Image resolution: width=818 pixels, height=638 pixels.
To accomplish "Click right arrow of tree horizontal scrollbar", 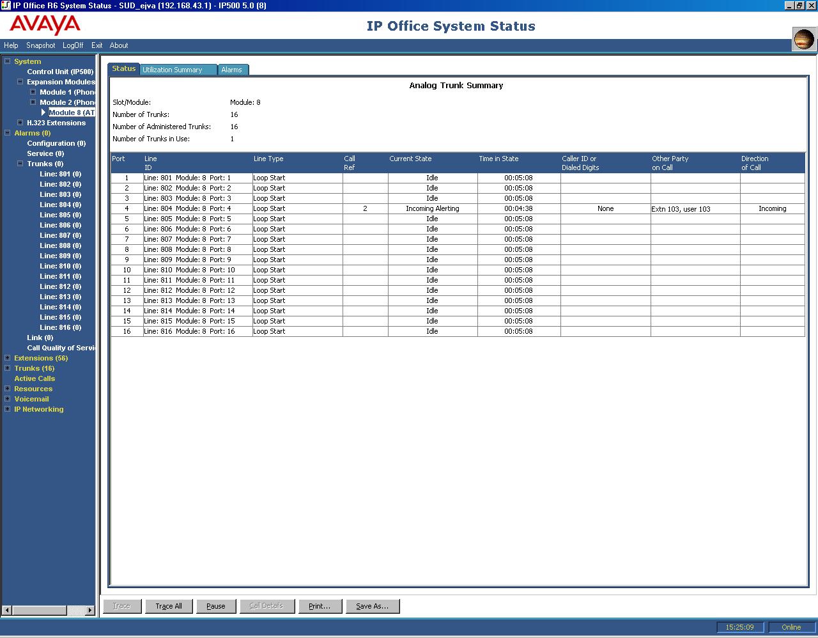I will (90, 611).
